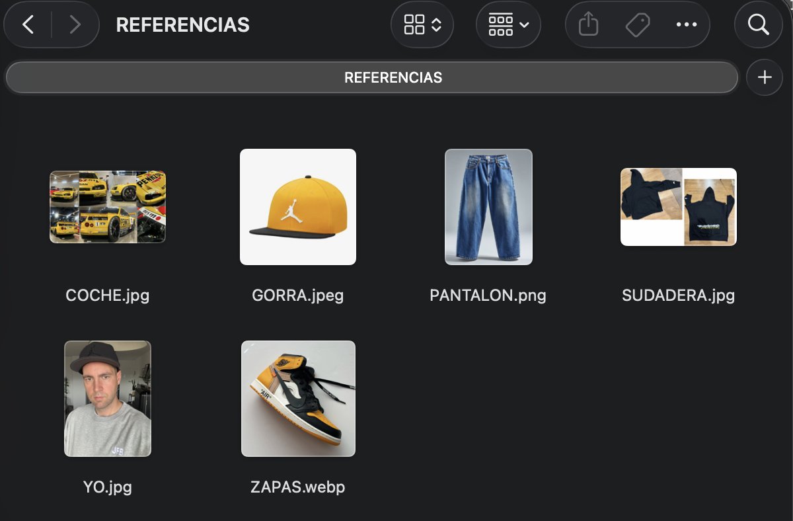The width and height of the screenshot is (793, 521).
Task: Open the More actions ellipsis menu
Action: pyautogui.click(x=687, y=25)
